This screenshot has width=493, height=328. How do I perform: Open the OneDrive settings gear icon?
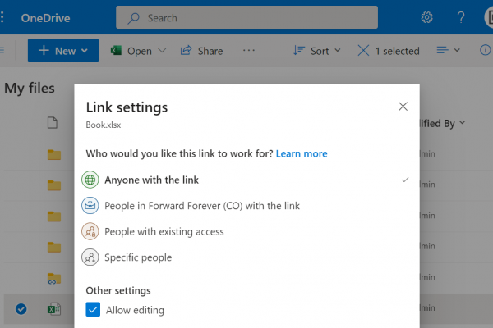point(427,17)
